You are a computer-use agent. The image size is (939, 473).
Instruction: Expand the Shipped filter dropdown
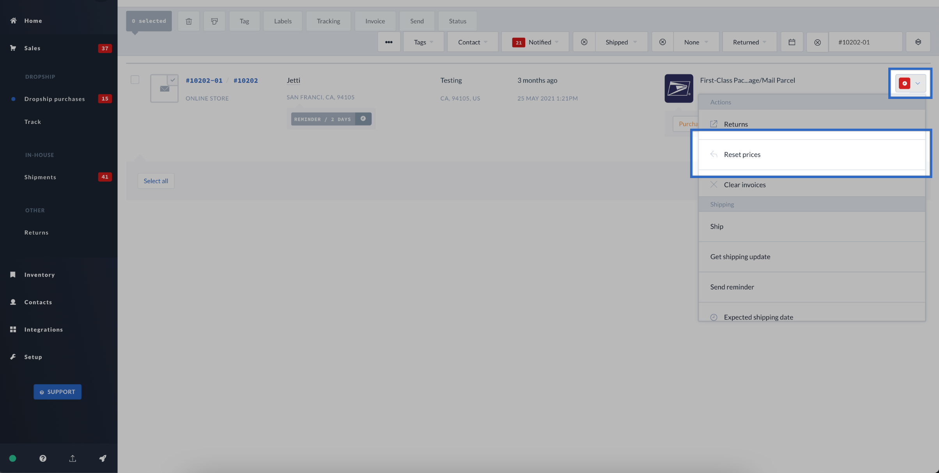[621, 42]
